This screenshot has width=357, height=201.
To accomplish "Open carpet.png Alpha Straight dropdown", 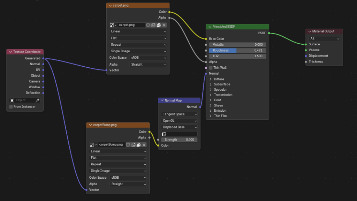I will click(x=148, y=65).
